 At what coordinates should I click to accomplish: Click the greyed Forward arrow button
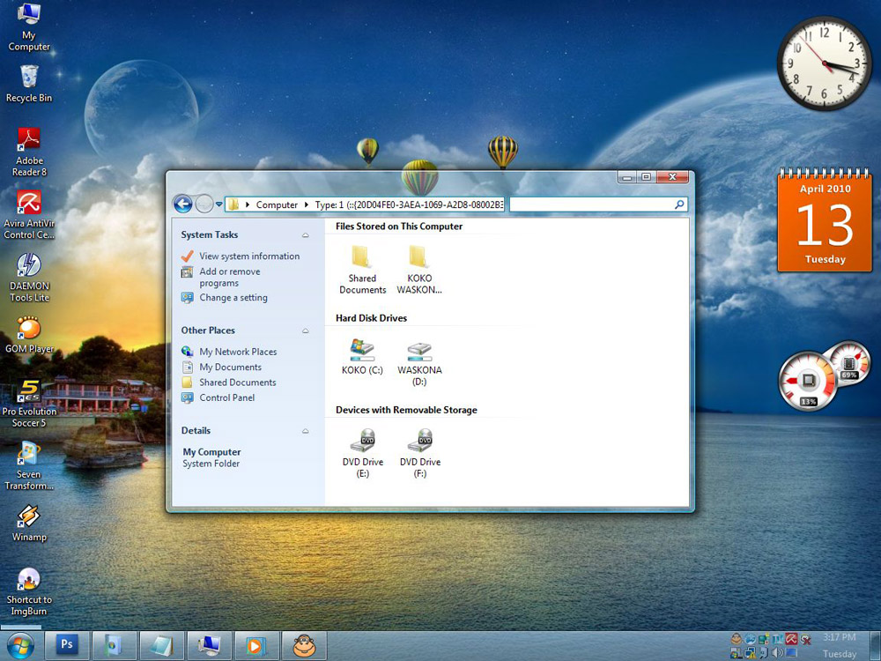tap(204, 204)
